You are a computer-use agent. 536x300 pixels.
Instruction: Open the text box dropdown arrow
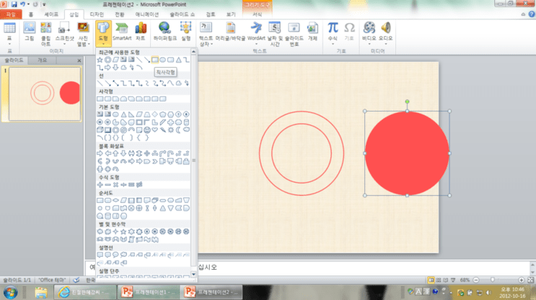pyautogui.click(x=211, y=45)
